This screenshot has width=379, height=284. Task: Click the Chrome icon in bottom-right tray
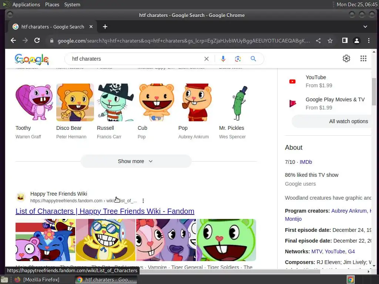coord(351,280)
